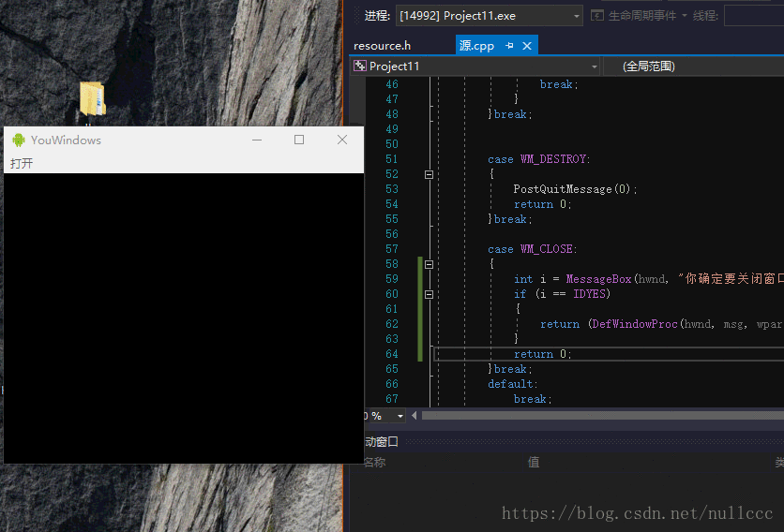
Task: Pin the 源.cpp tab
Action: 509,46
